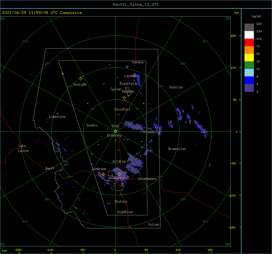Click the Innisfail city label
The width and height of the screenshot is (272, 254).
tap(122, 109)
